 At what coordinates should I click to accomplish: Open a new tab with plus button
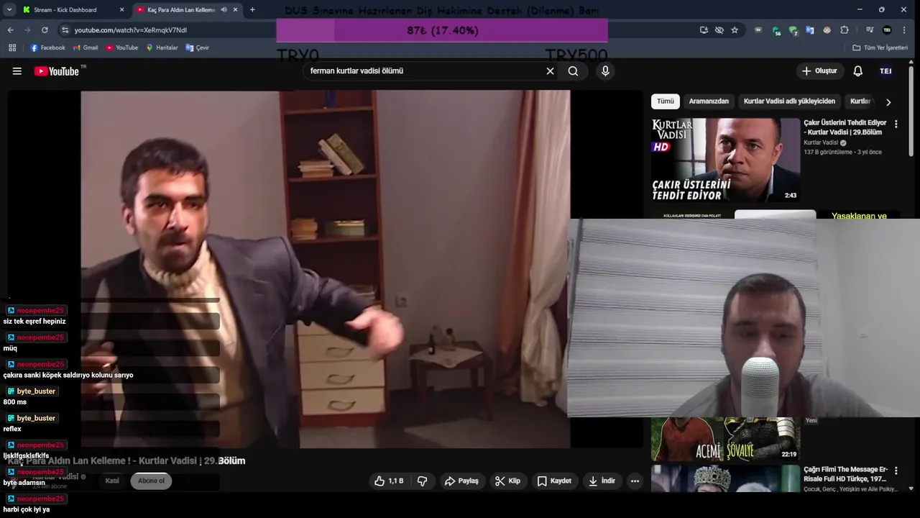pos(252,10)
